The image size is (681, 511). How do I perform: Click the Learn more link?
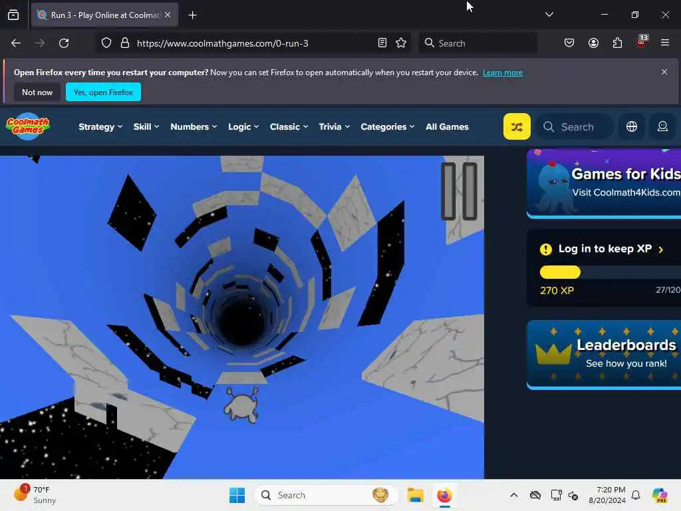click(x=503, y=73)
